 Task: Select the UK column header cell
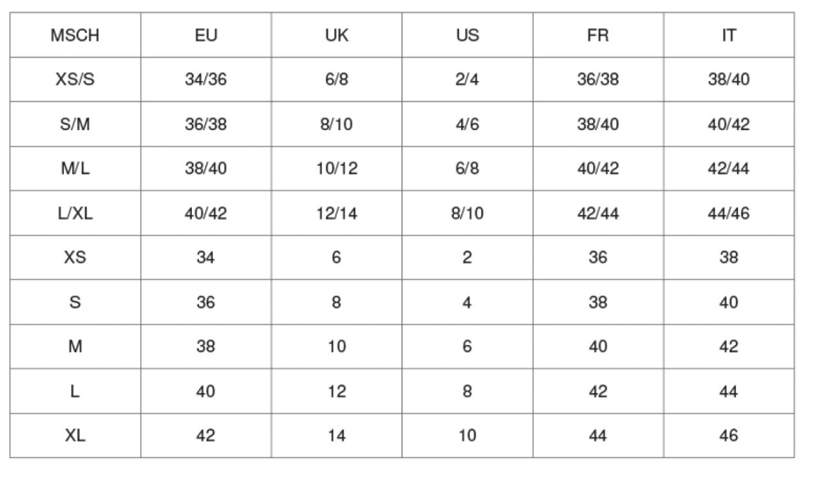[x=336, y=36]
